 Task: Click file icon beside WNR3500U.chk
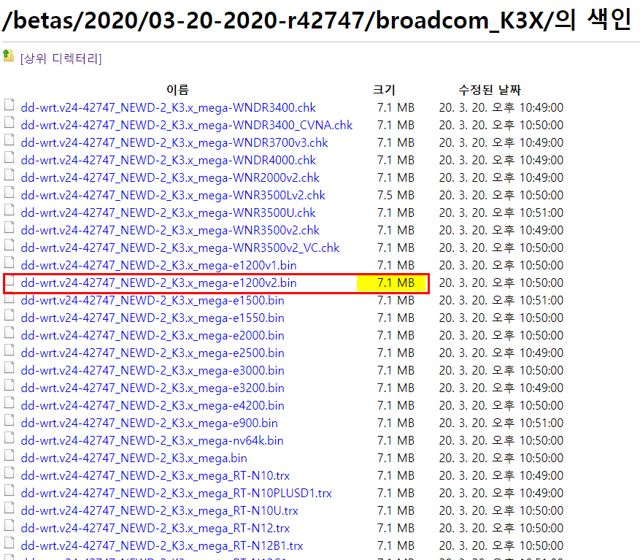point(9,211)
